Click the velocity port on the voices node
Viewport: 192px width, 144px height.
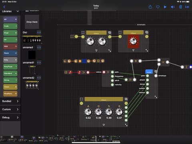112,85
